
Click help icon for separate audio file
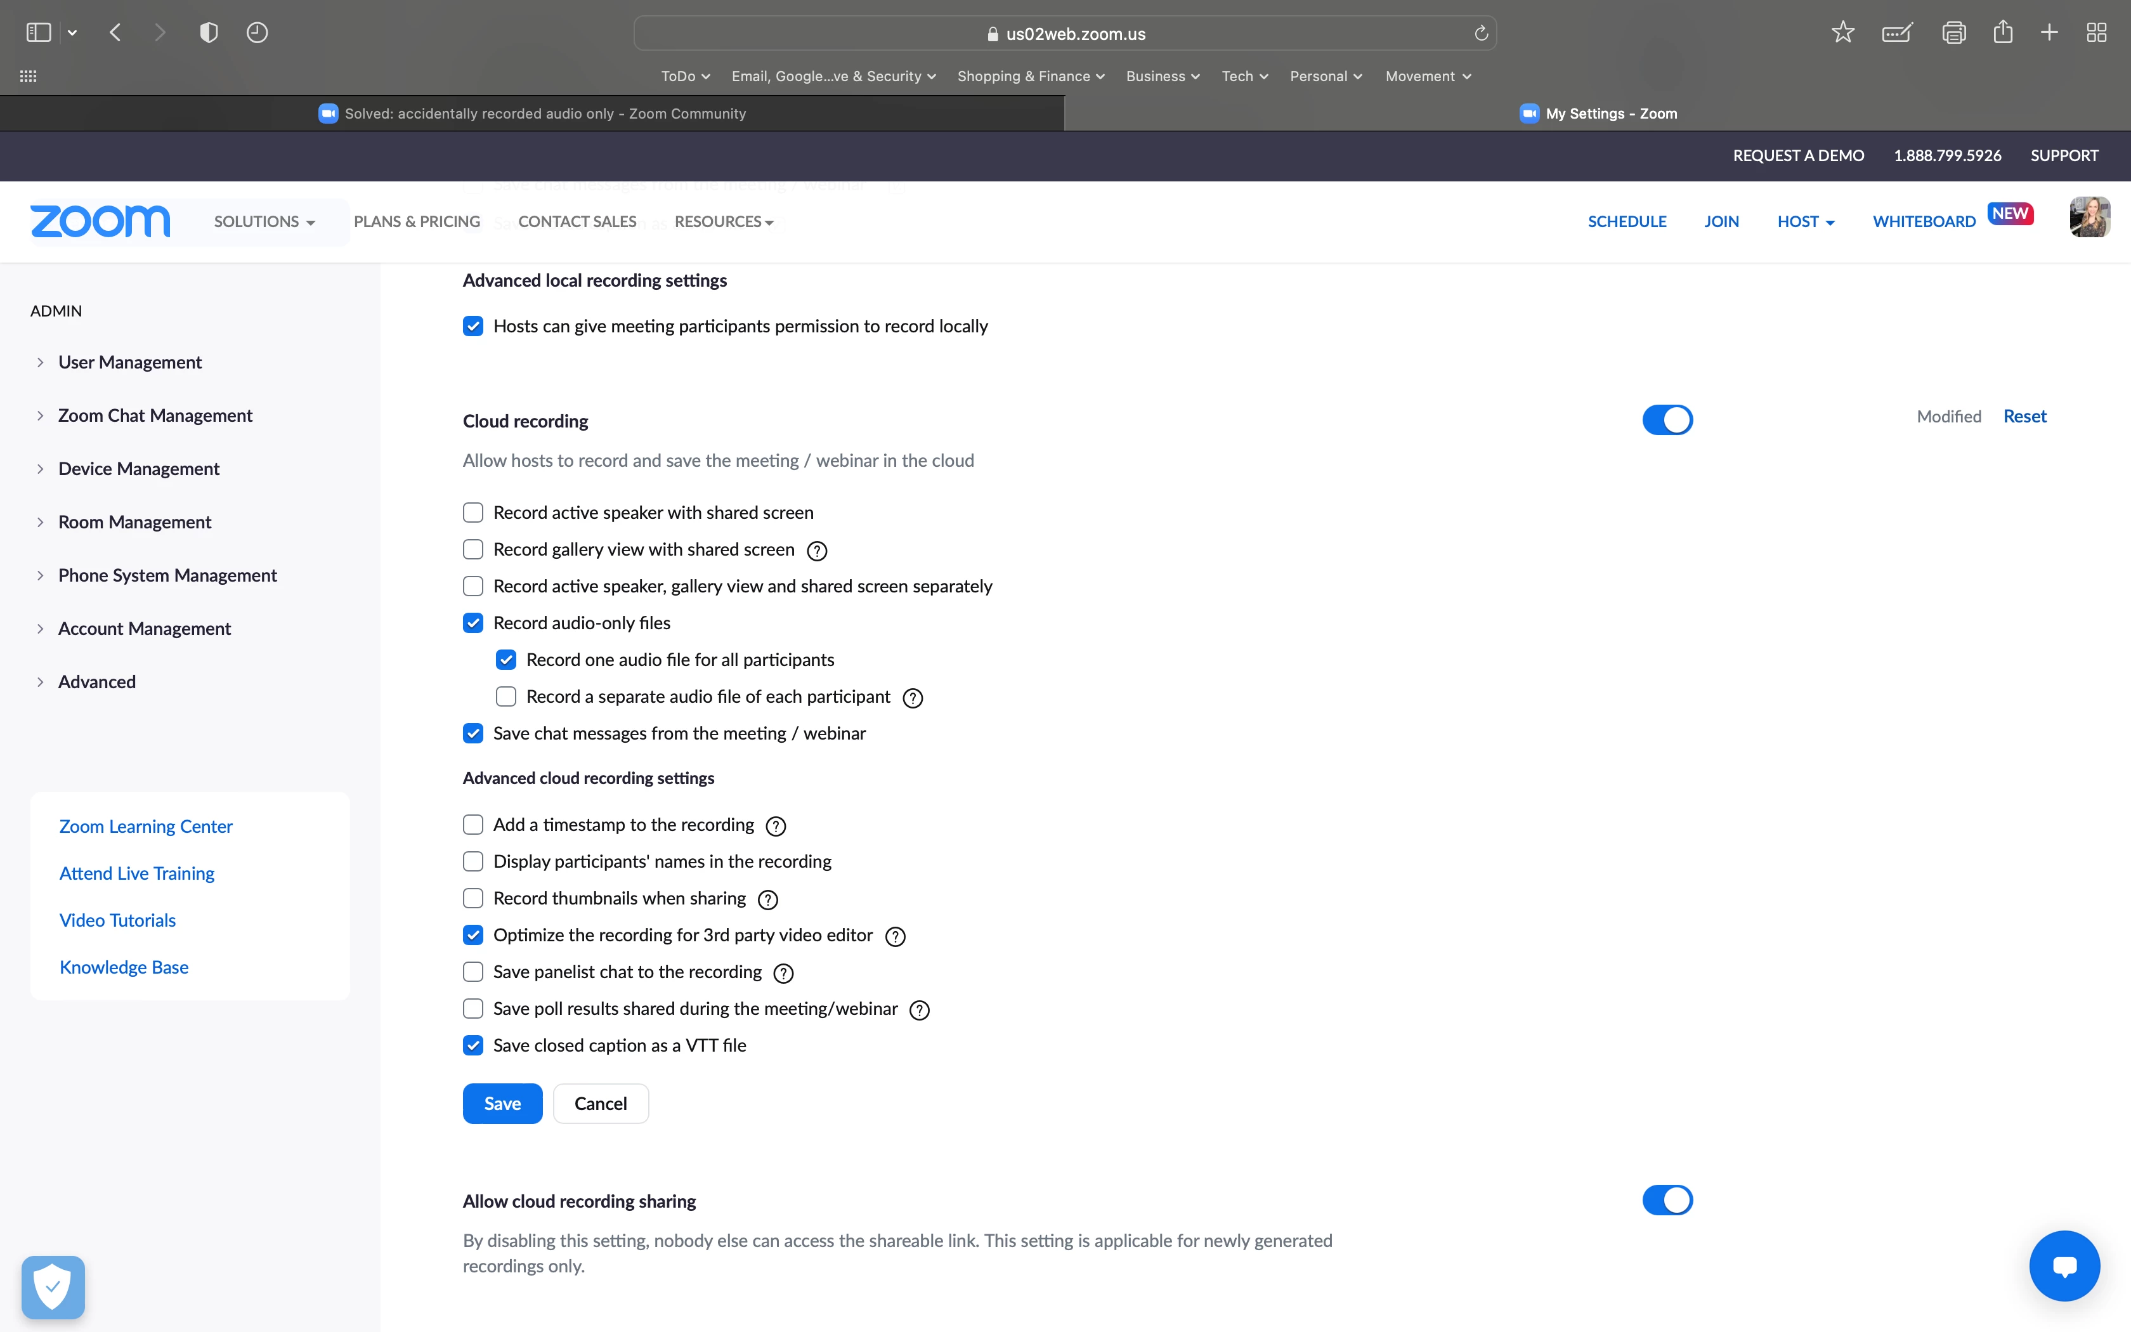[912, 698]
